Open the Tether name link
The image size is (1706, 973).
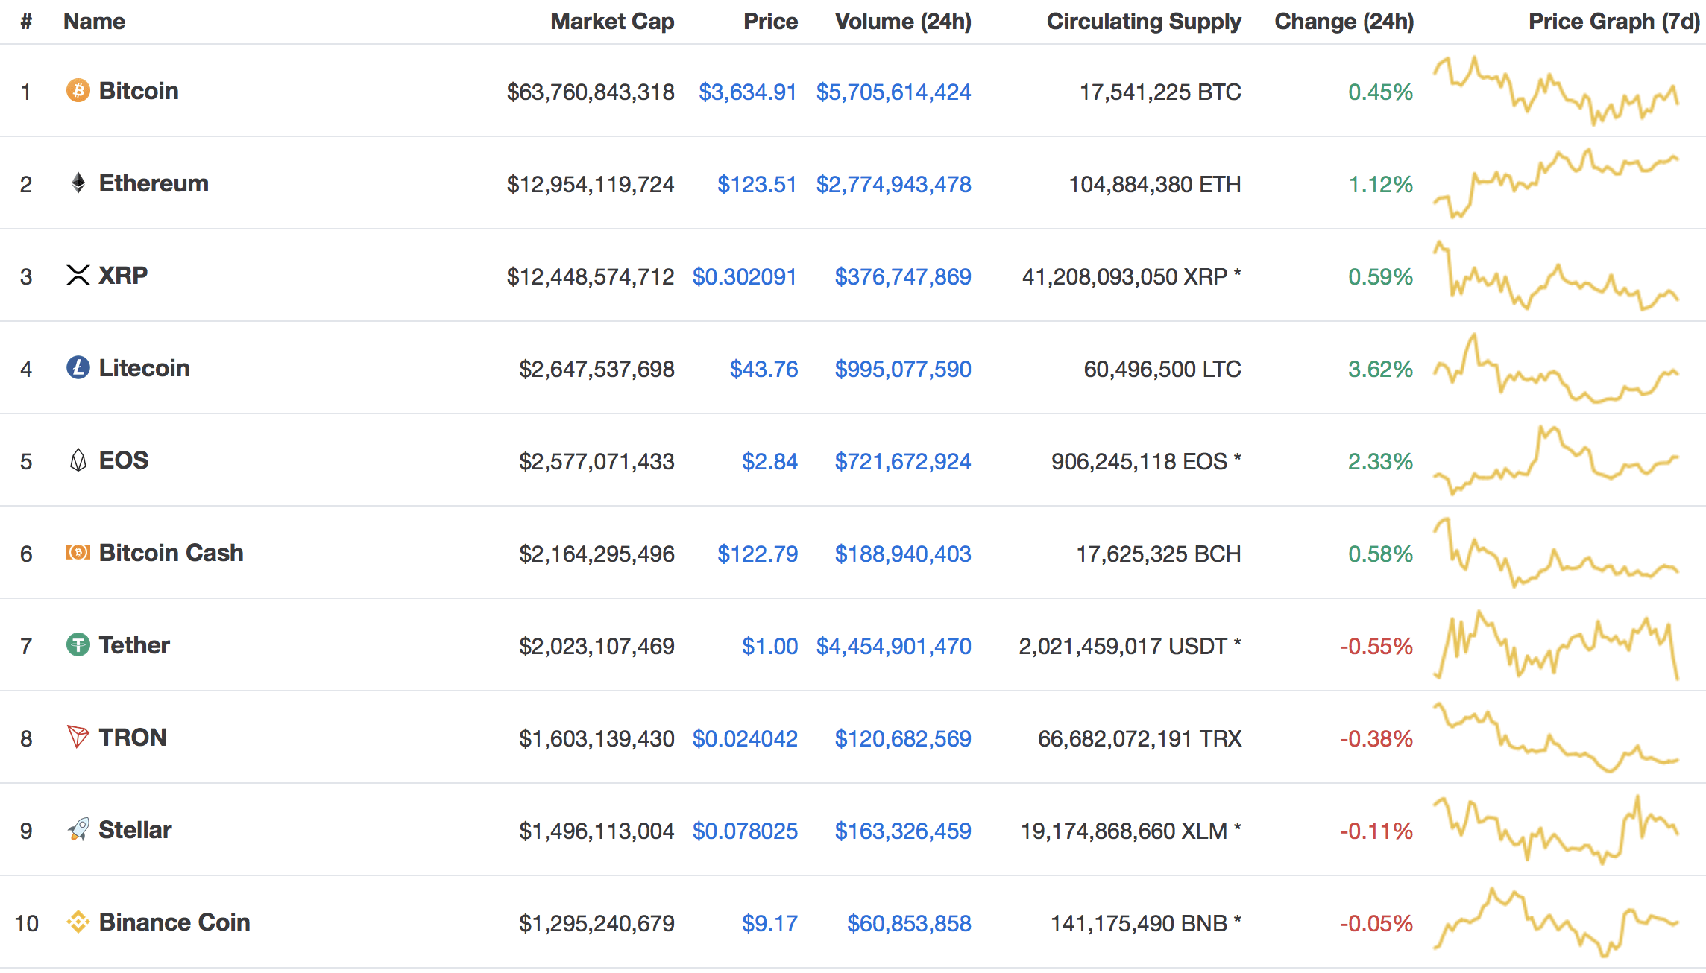134,645
